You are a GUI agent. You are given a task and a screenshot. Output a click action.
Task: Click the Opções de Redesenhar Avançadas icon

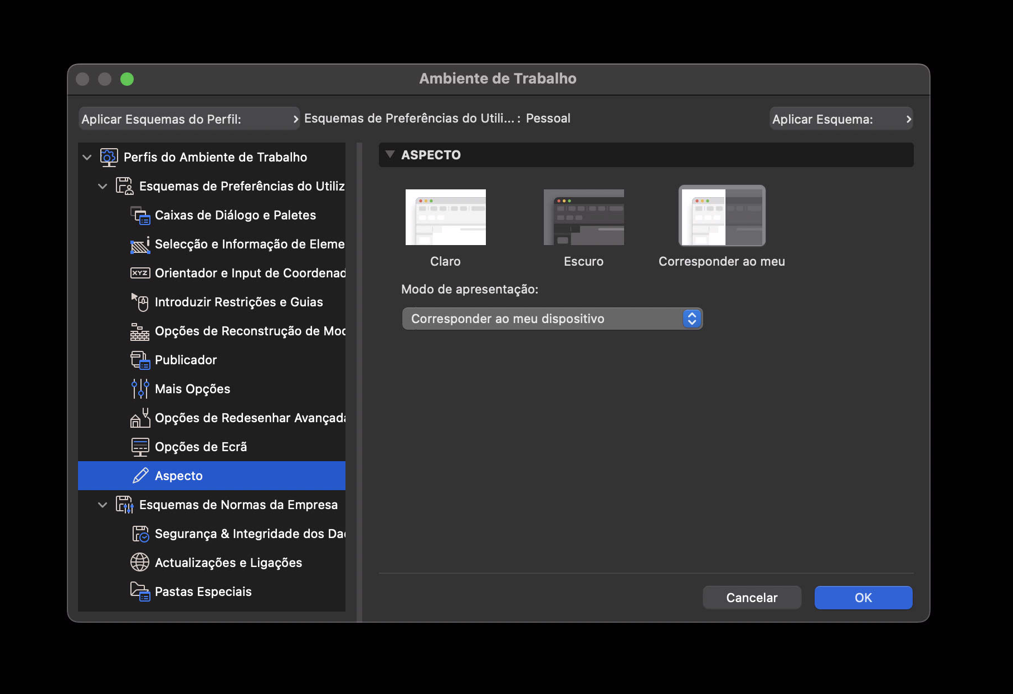pos(140,418)
